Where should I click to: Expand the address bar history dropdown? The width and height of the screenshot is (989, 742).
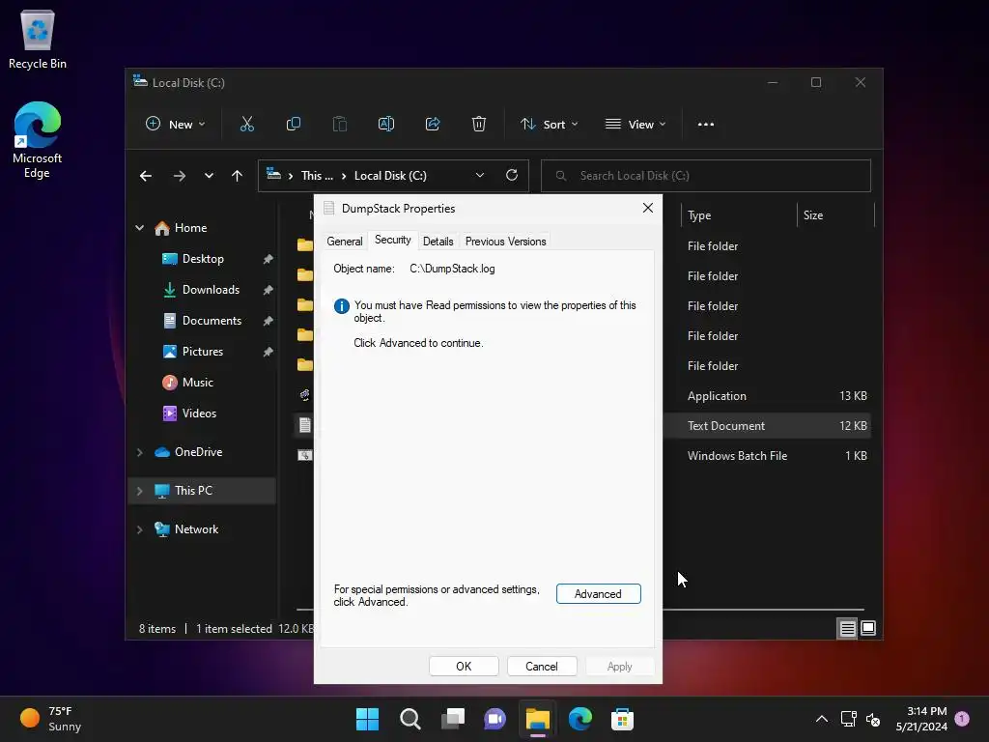pos(480,176)
